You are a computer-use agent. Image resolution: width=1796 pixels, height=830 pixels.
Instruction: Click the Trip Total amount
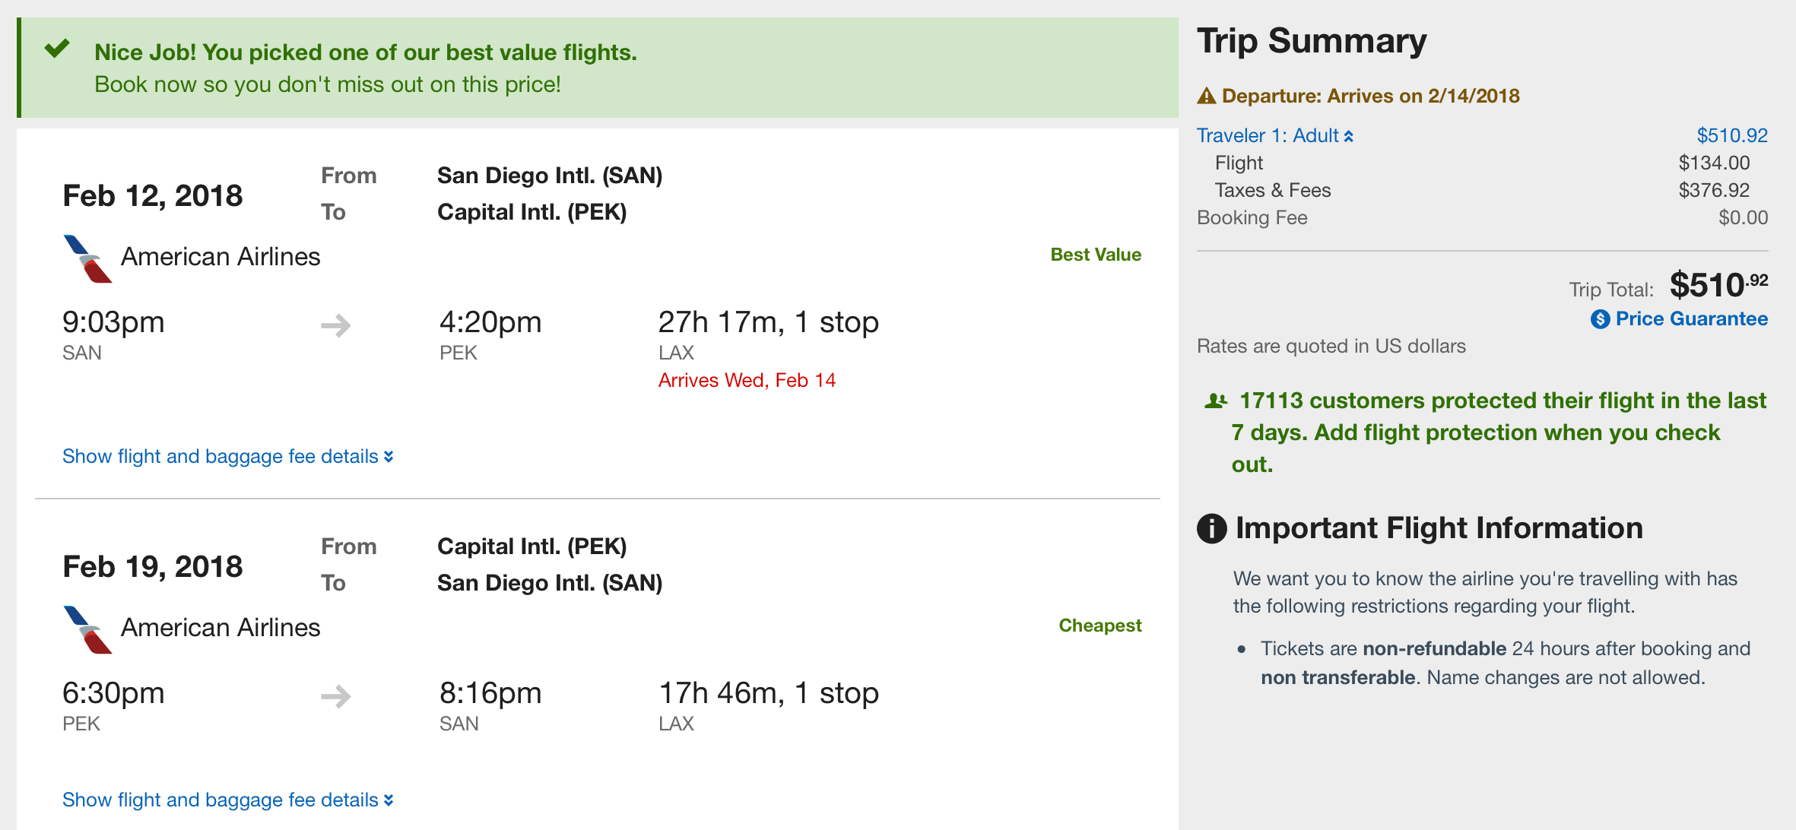point(1718,286)
